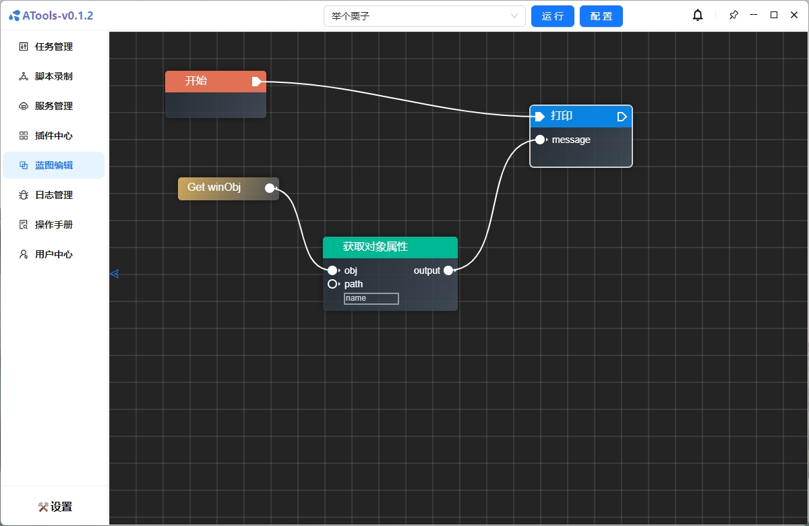Click the path input pin circle
The image size is (809, 526).
coord(332,284)
